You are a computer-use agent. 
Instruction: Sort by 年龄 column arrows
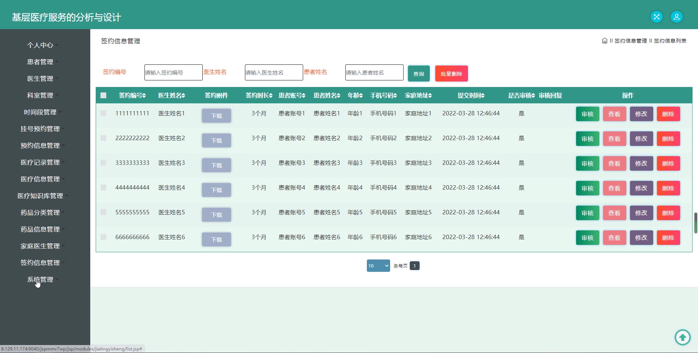pos(361,96)
